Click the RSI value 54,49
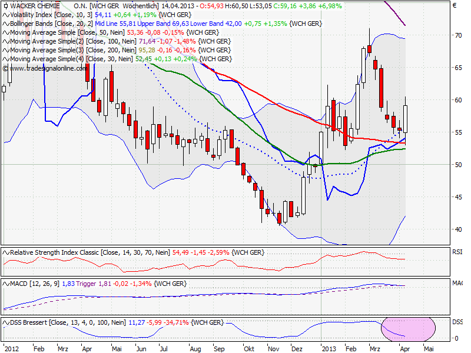471x353 pixels. [x=181, y=253]
